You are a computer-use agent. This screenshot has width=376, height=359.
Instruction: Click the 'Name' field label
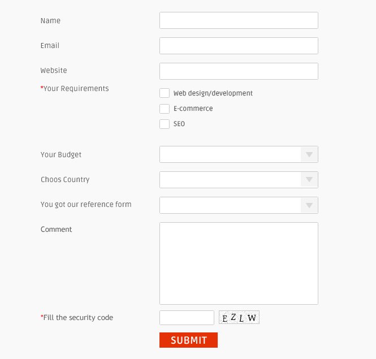[50, 21]
